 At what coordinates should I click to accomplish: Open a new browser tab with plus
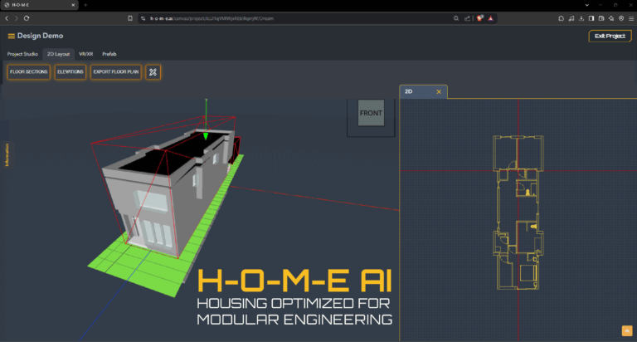(x=85, y=5)
